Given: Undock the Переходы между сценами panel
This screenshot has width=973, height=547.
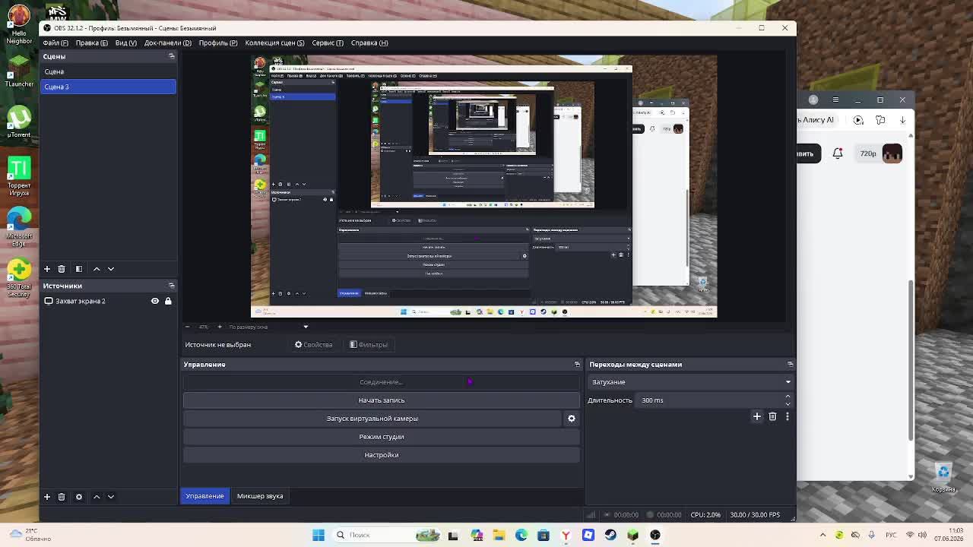Looking at the screenshot, I should pyautogui.click(x=790, y=365).
